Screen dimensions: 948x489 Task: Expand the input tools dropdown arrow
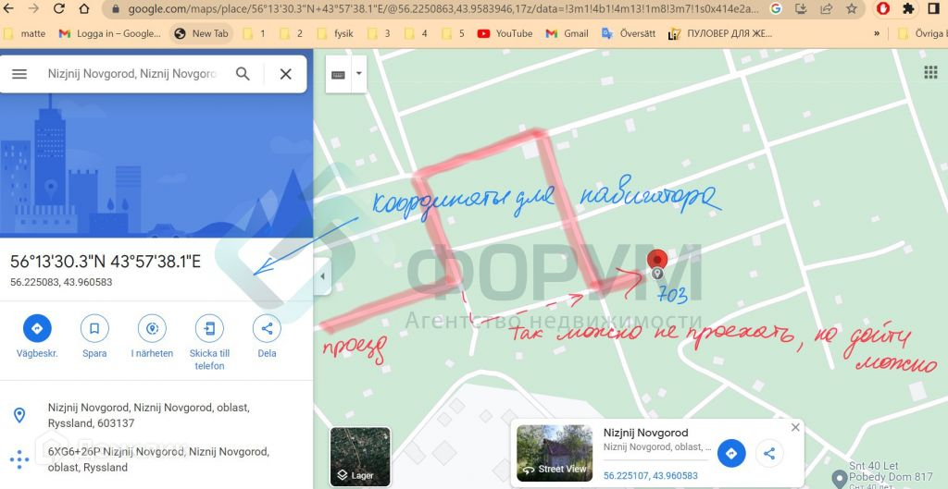tap(359, 74)
